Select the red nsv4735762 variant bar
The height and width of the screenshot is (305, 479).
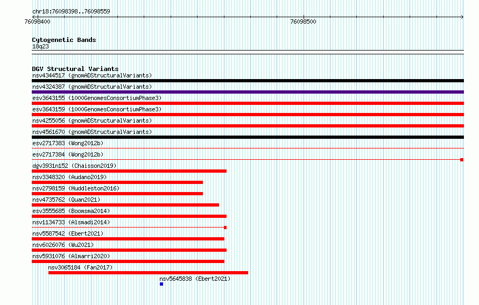tap(125, 205)
